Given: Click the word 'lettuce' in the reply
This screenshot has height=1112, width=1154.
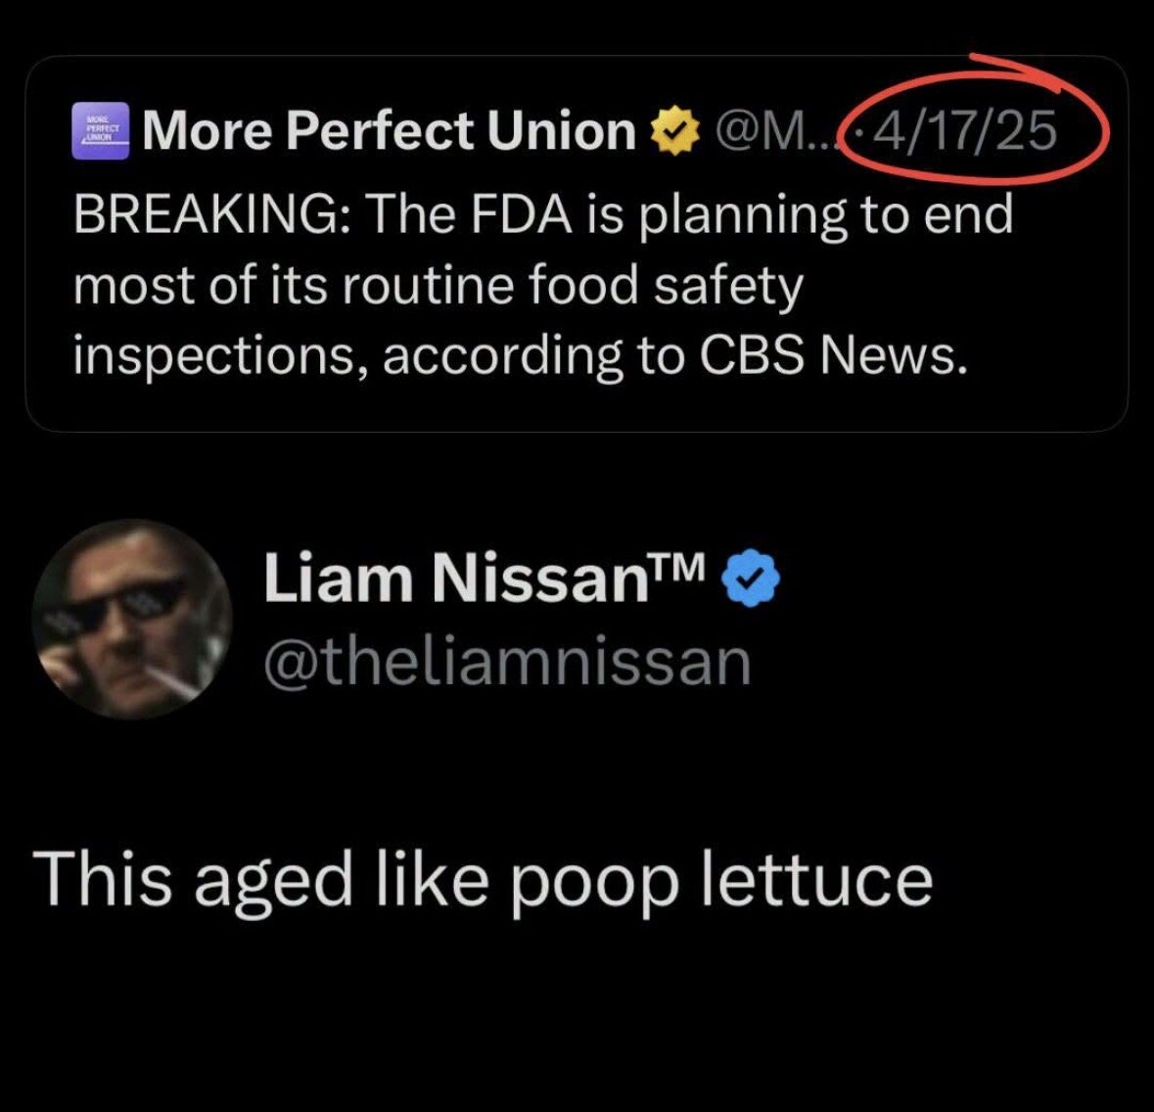Looking at the screenshot, I should point(817,879).
